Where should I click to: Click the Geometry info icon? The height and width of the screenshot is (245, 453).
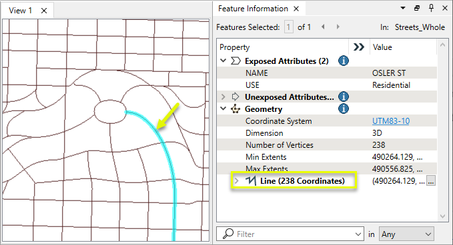(x=343, y=109)
